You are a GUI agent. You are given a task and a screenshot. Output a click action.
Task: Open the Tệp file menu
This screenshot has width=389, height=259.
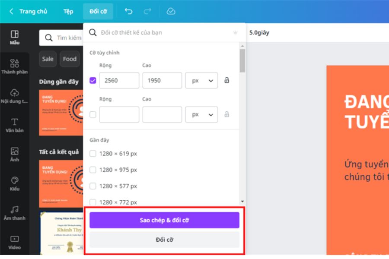[68, 12]
